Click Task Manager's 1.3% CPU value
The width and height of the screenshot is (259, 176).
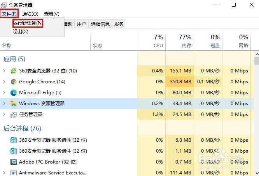[157, 114]
